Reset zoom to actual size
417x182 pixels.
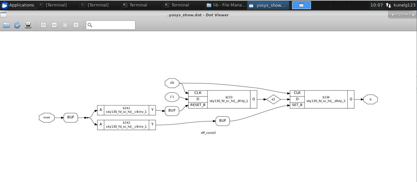click(76, 25)
